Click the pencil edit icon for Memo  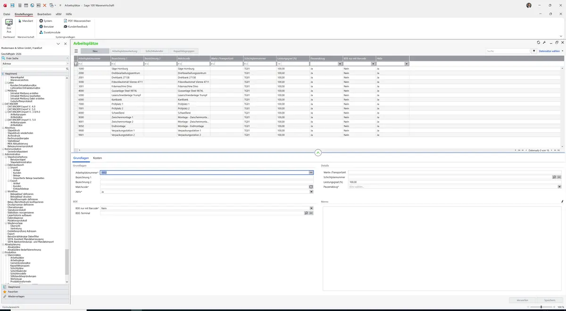point(562,202)
